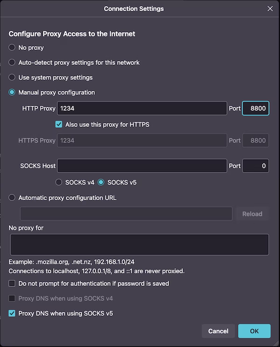Click the SOCKS Host input field

pos(142,166)
